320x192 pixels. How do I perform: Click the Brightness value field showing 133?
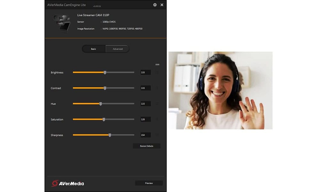[146, 72]
